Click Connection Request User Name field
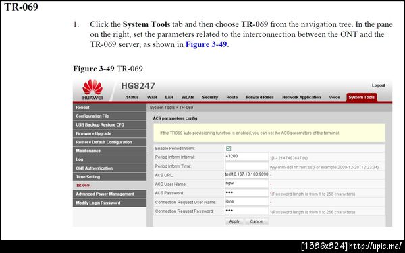 point(246,201)
